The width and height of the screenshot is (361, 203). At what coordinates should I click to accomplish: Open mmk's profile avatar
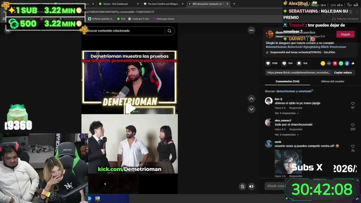[x=269, y=144]
